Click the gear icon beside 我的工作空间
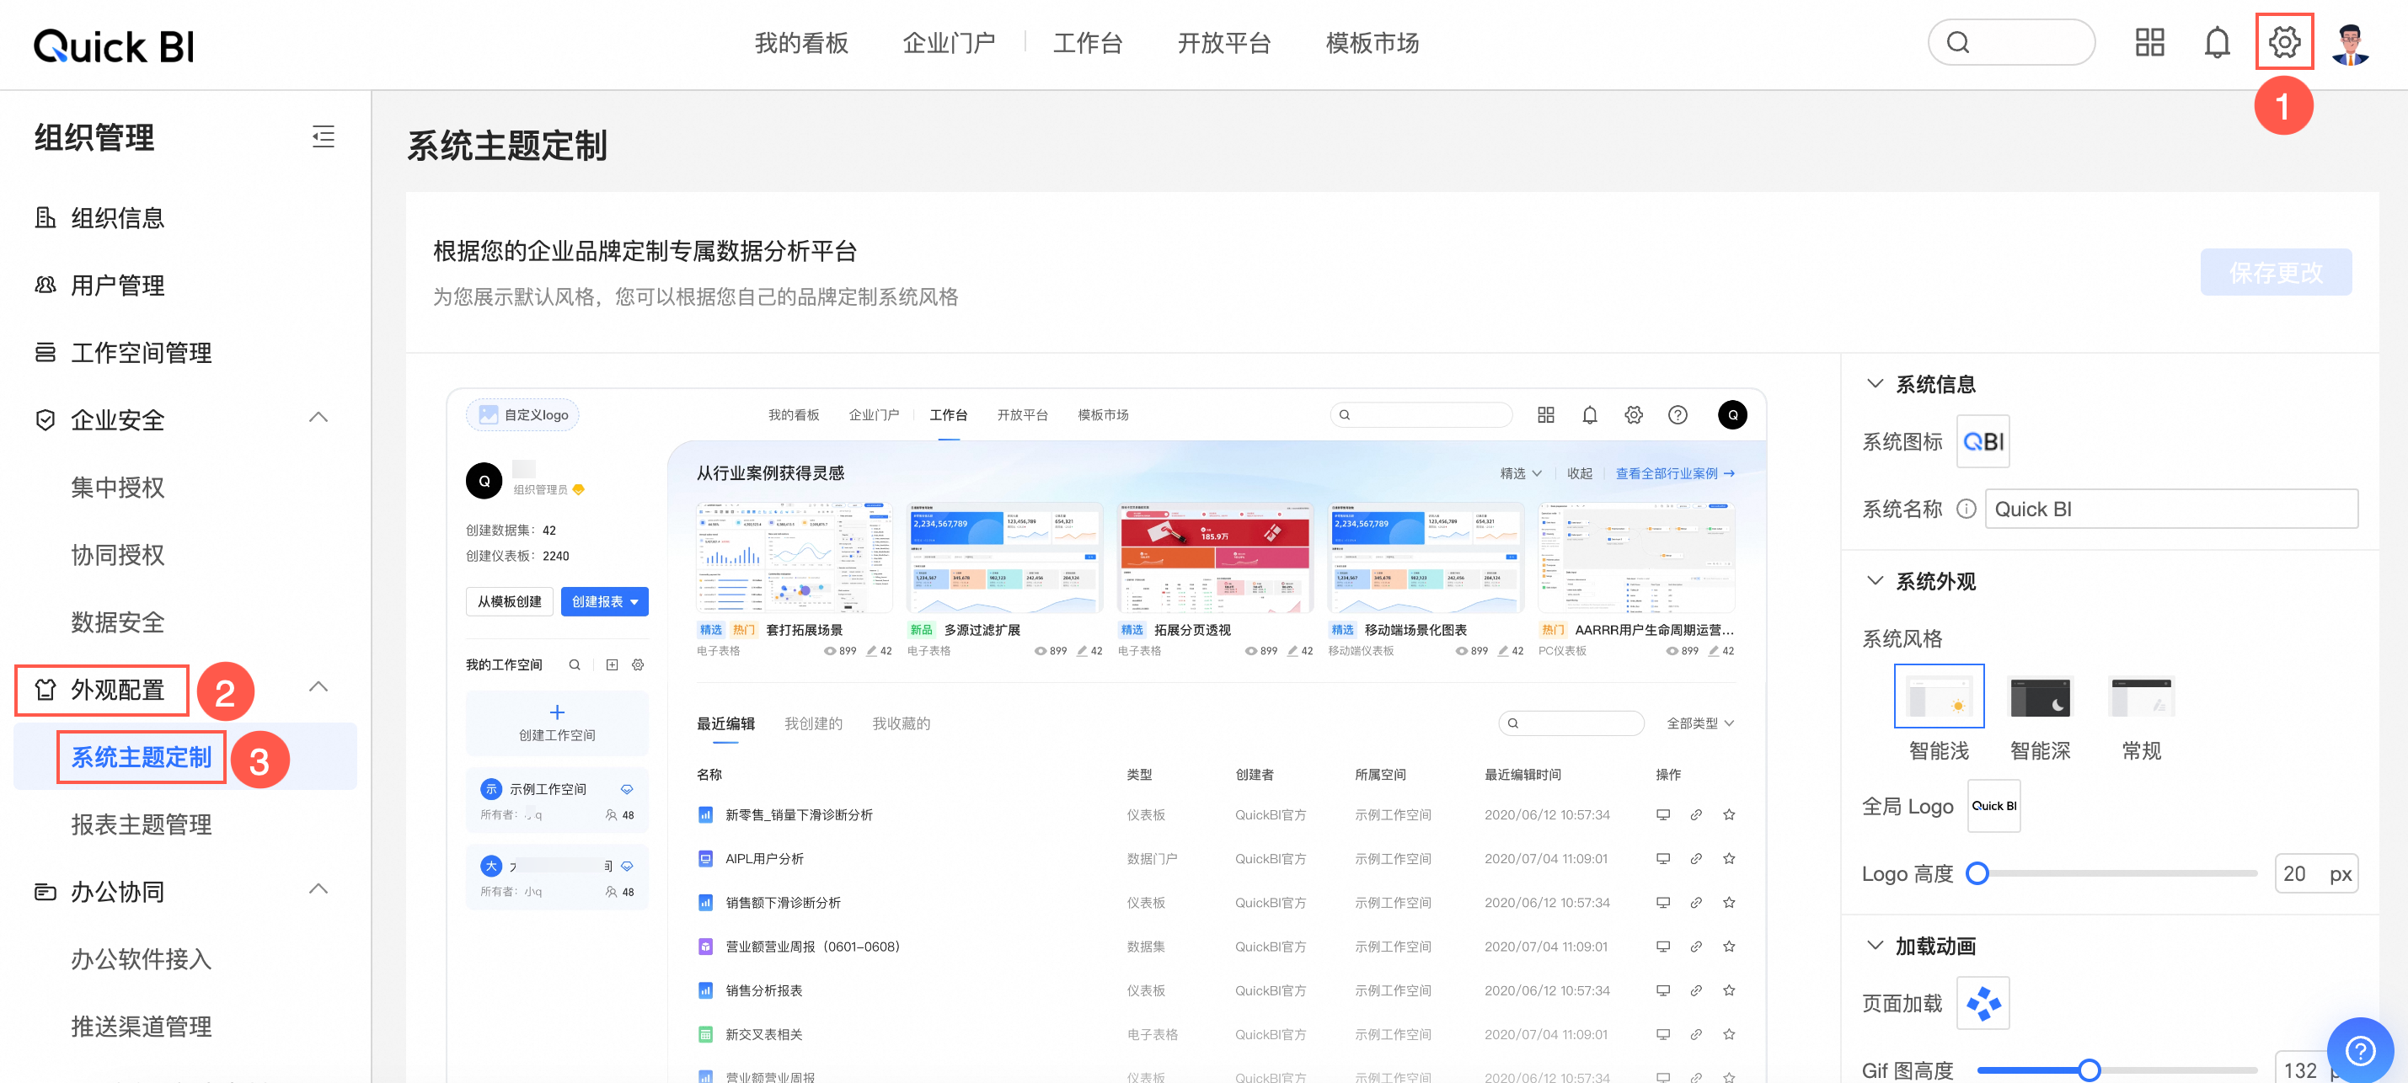This screenshot has height=1083, width=2408. click(638, 664)
